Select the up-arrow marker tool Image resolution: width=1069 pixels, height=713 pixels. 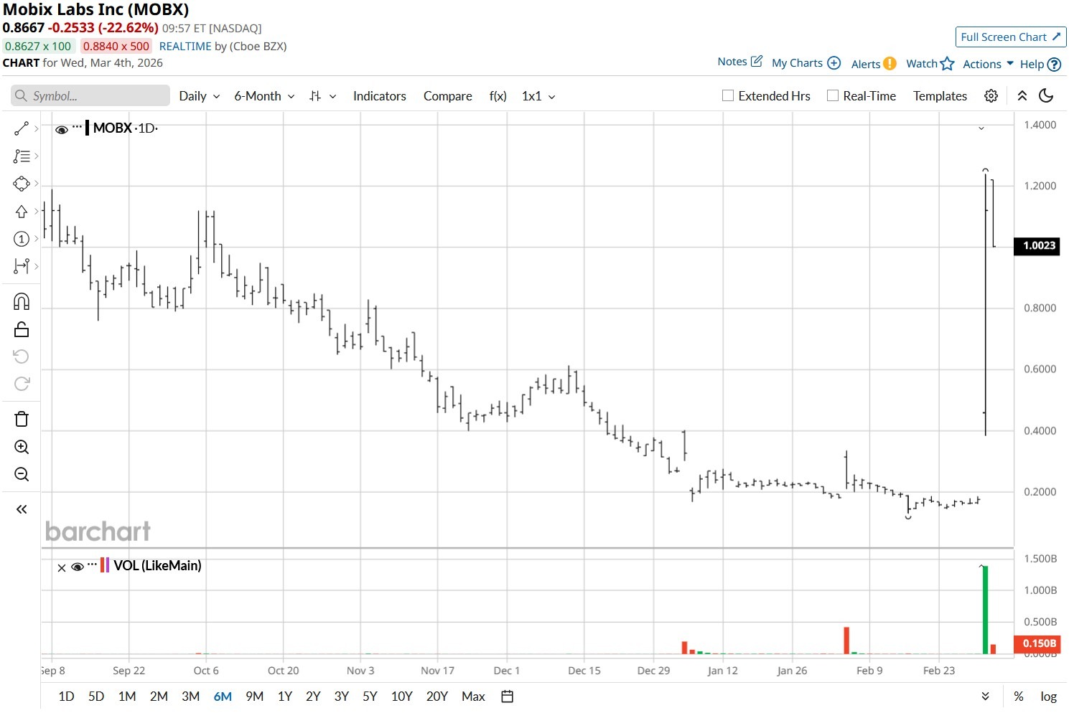[22, 212]
